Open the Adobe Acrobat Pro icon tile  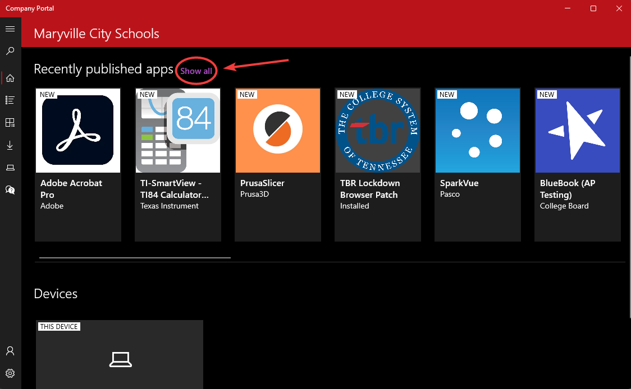(x=78, y=130)
